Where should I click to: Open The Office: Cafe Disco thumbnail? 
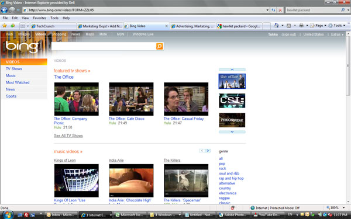(x=131, y=99)
